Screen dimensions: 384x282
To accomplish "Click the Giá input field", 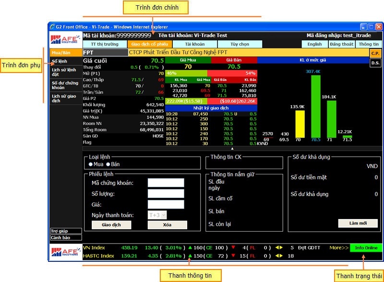I will [x=166, y=204].
